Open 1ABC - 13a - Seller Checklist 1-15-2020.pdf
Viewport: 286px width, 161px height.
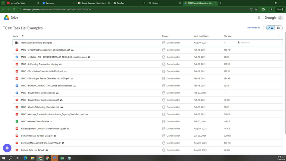pos(42,72)
